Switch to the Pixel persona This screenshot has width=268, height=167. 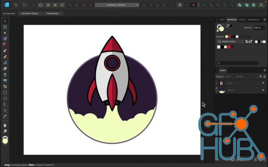16,5
